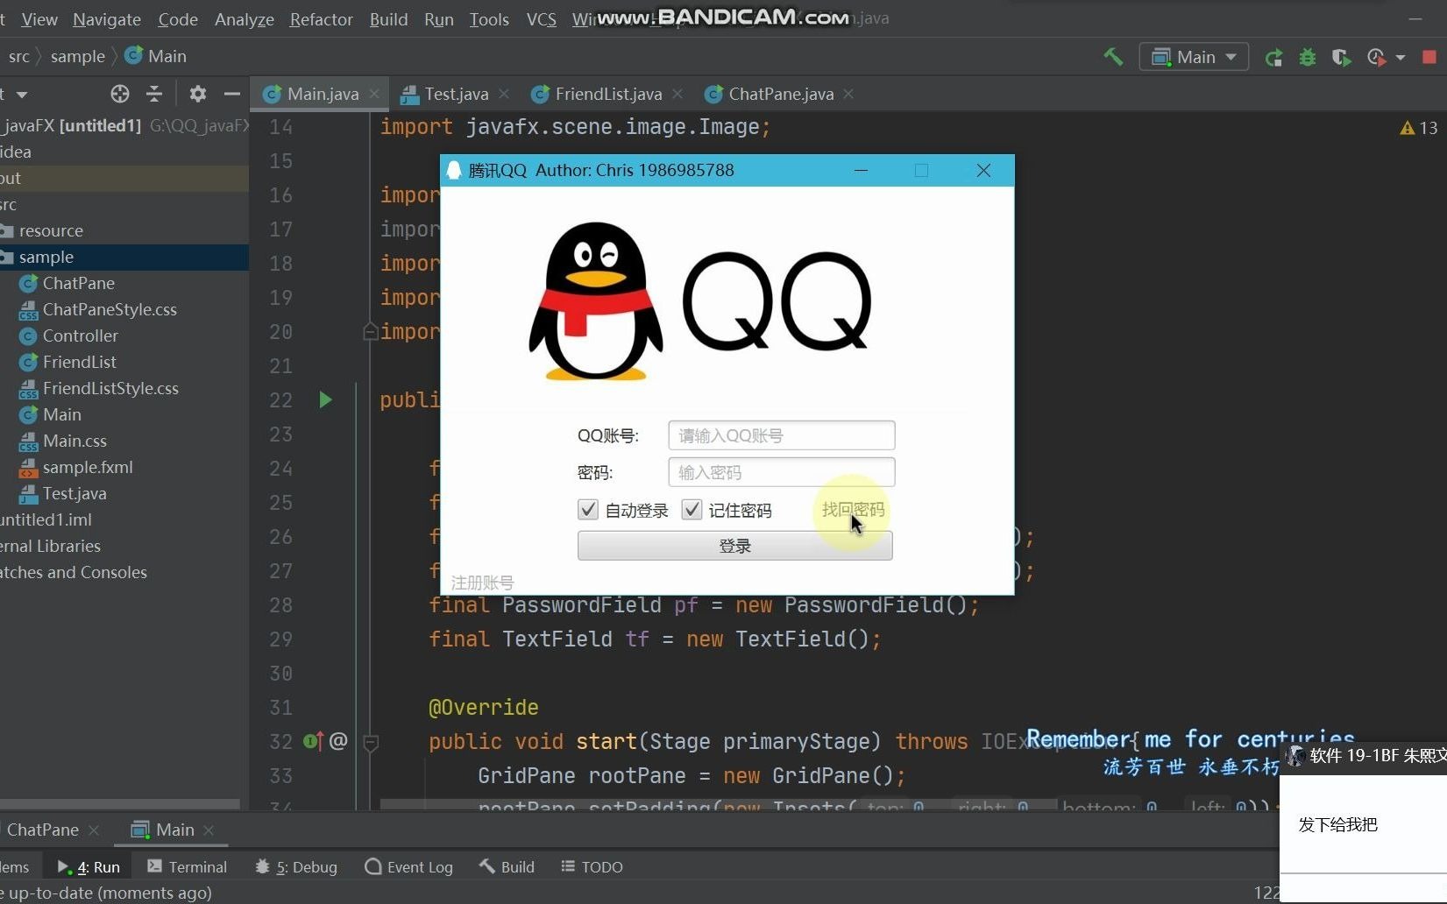Switch to the FriendList.java editor tab

pyautogui.click(x=608, y=94)
